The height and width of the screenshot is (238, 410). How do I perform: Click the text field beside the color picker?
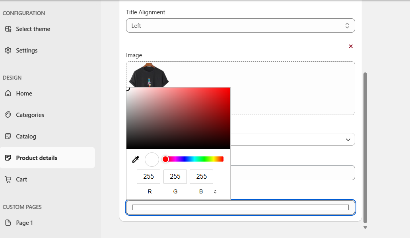[x=293, y=173]
